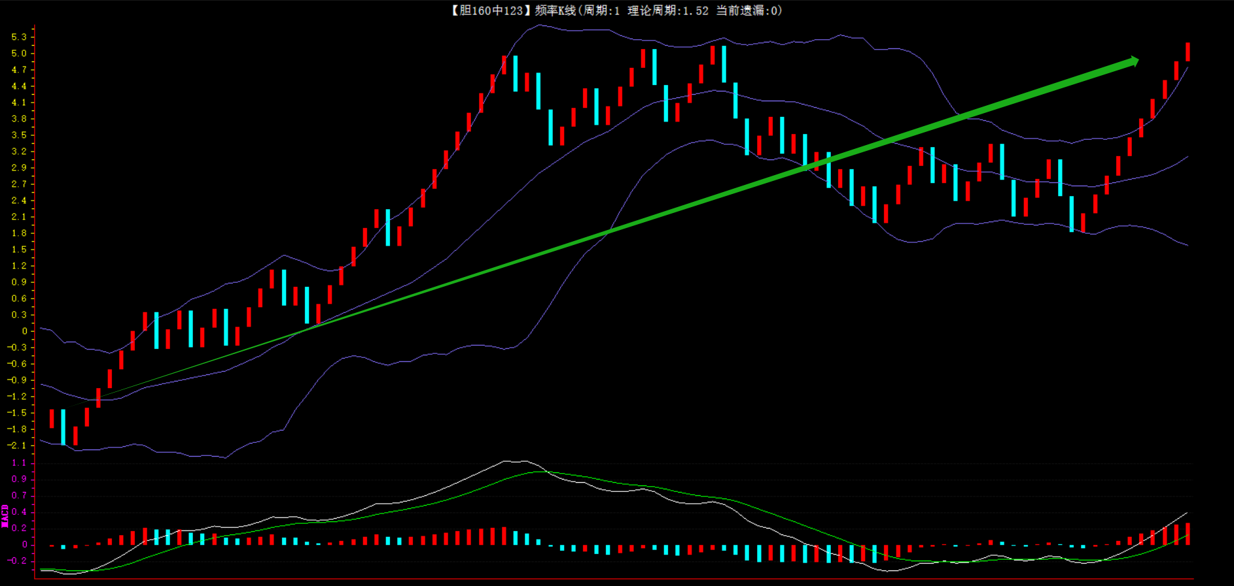Click the 5.0 value on price axis
1234x586 pixels.
pos(19,54)
